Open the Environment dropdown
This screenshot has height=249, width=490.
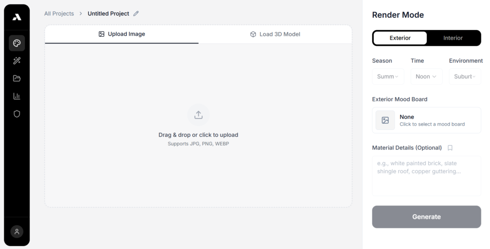(x=465, y=76)
